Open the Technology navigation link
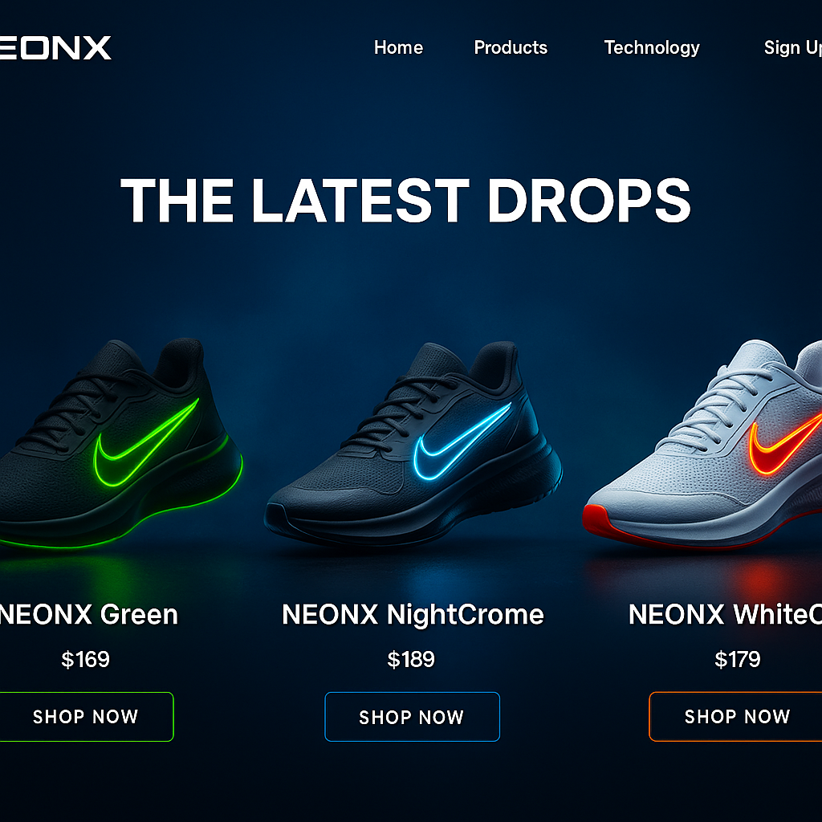Screen dimensions: 822x822 pos(652,48)
